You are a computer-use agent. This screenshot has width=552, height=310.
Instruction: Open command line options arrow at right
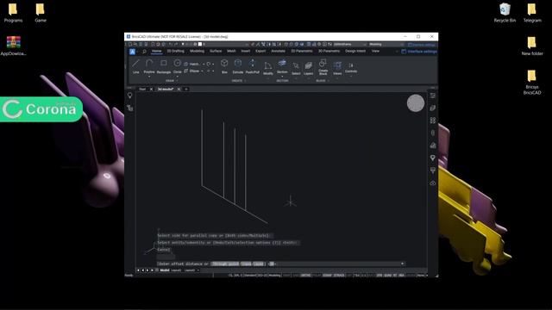[403, 263]
